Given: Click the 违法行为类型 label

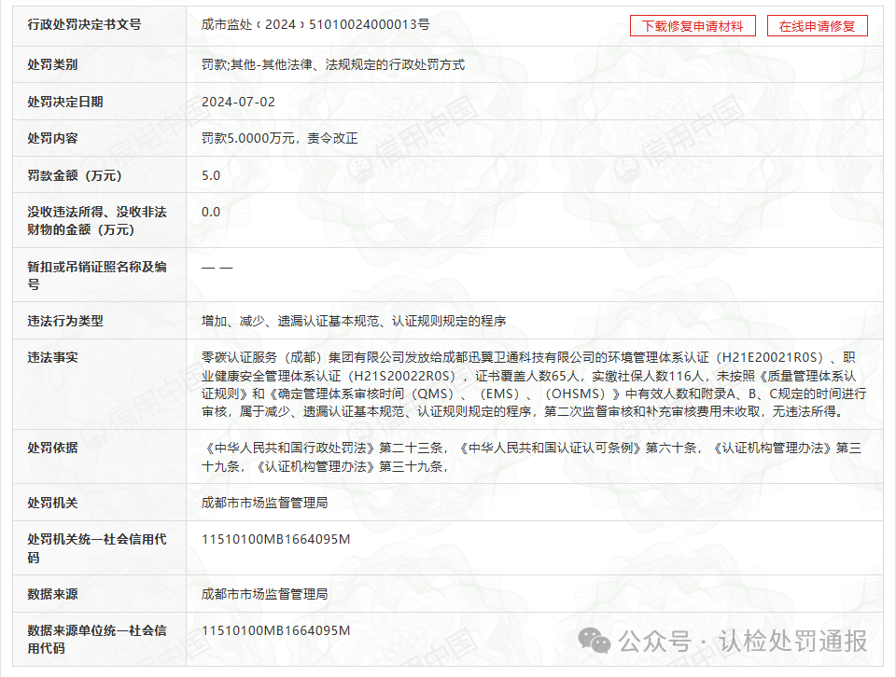Looking at the screenshot, I should (65, 321).
